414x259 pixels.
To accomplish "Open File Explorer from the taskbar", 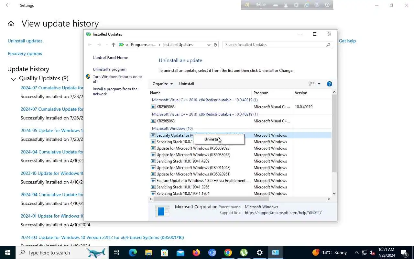I will pos(149,253).
